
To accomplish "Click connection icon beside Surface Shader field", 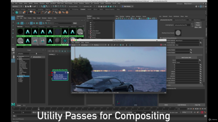I will click(x=191, y=50).
